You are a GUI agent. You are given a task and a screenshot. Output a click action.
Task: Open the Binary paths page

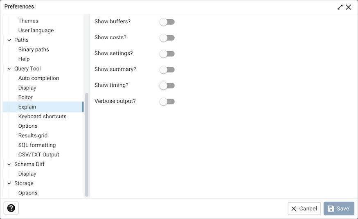click(34, 50)
